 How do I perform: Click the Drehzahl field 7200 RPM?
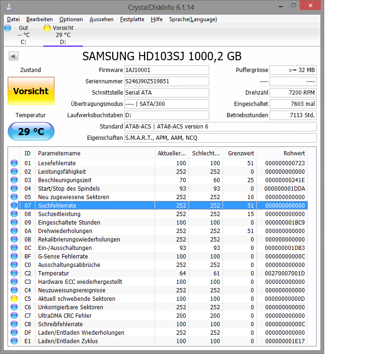[x=293, y=93]
